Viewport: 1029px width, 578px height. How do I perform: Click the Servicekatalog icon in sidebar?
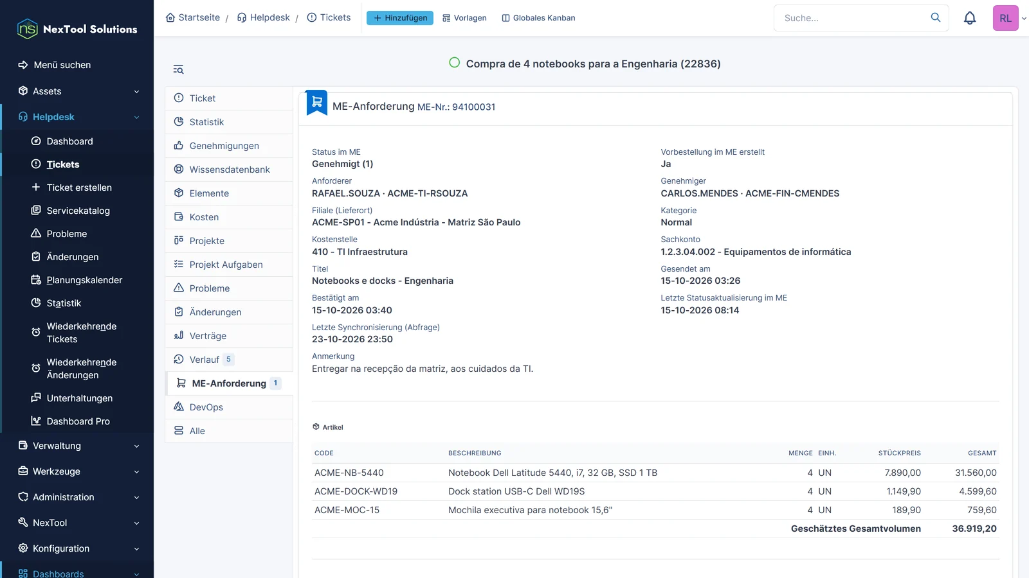pos(36,211)
